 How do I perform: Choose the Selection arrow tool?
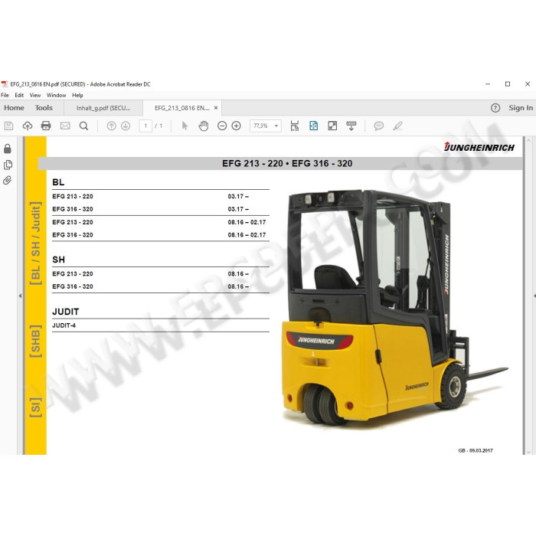pos(185,126)
